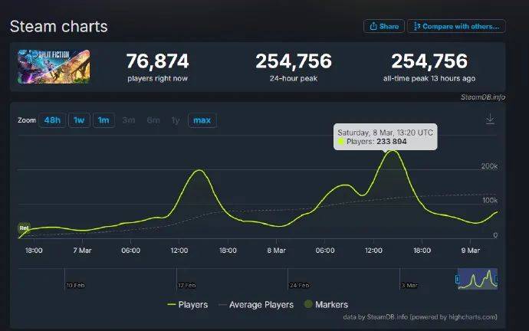Open Compare with others
Image resolution: width=529 pixels, height=331 pixels.
click(x=456, y=26)
